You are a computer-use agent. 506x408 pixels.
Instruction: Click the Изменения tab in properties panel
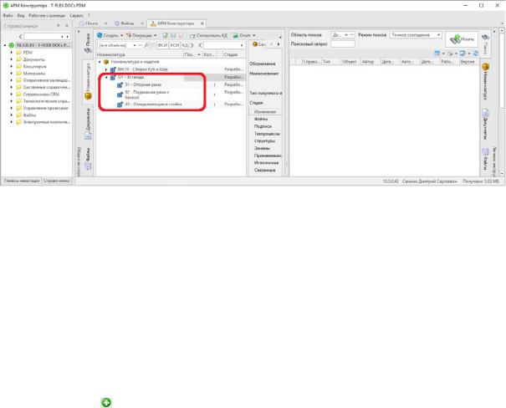(x=265, y=111)
